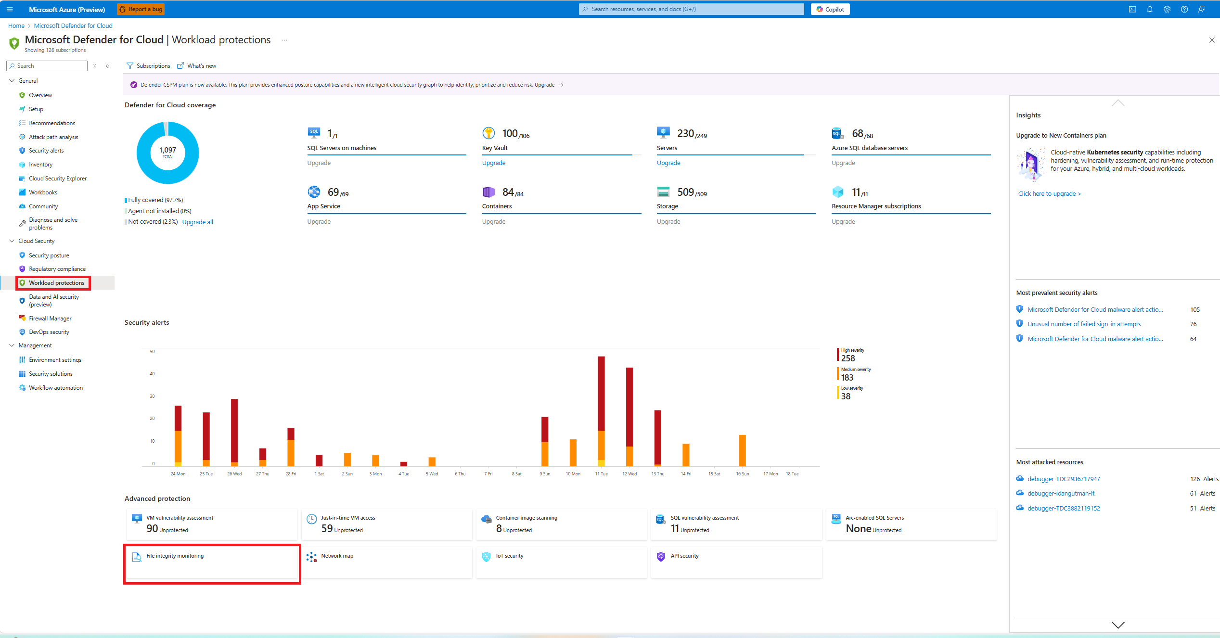
Task: Click here to upgrade containers plan link
Action: pyautogui.click(x=1049, y=193)
